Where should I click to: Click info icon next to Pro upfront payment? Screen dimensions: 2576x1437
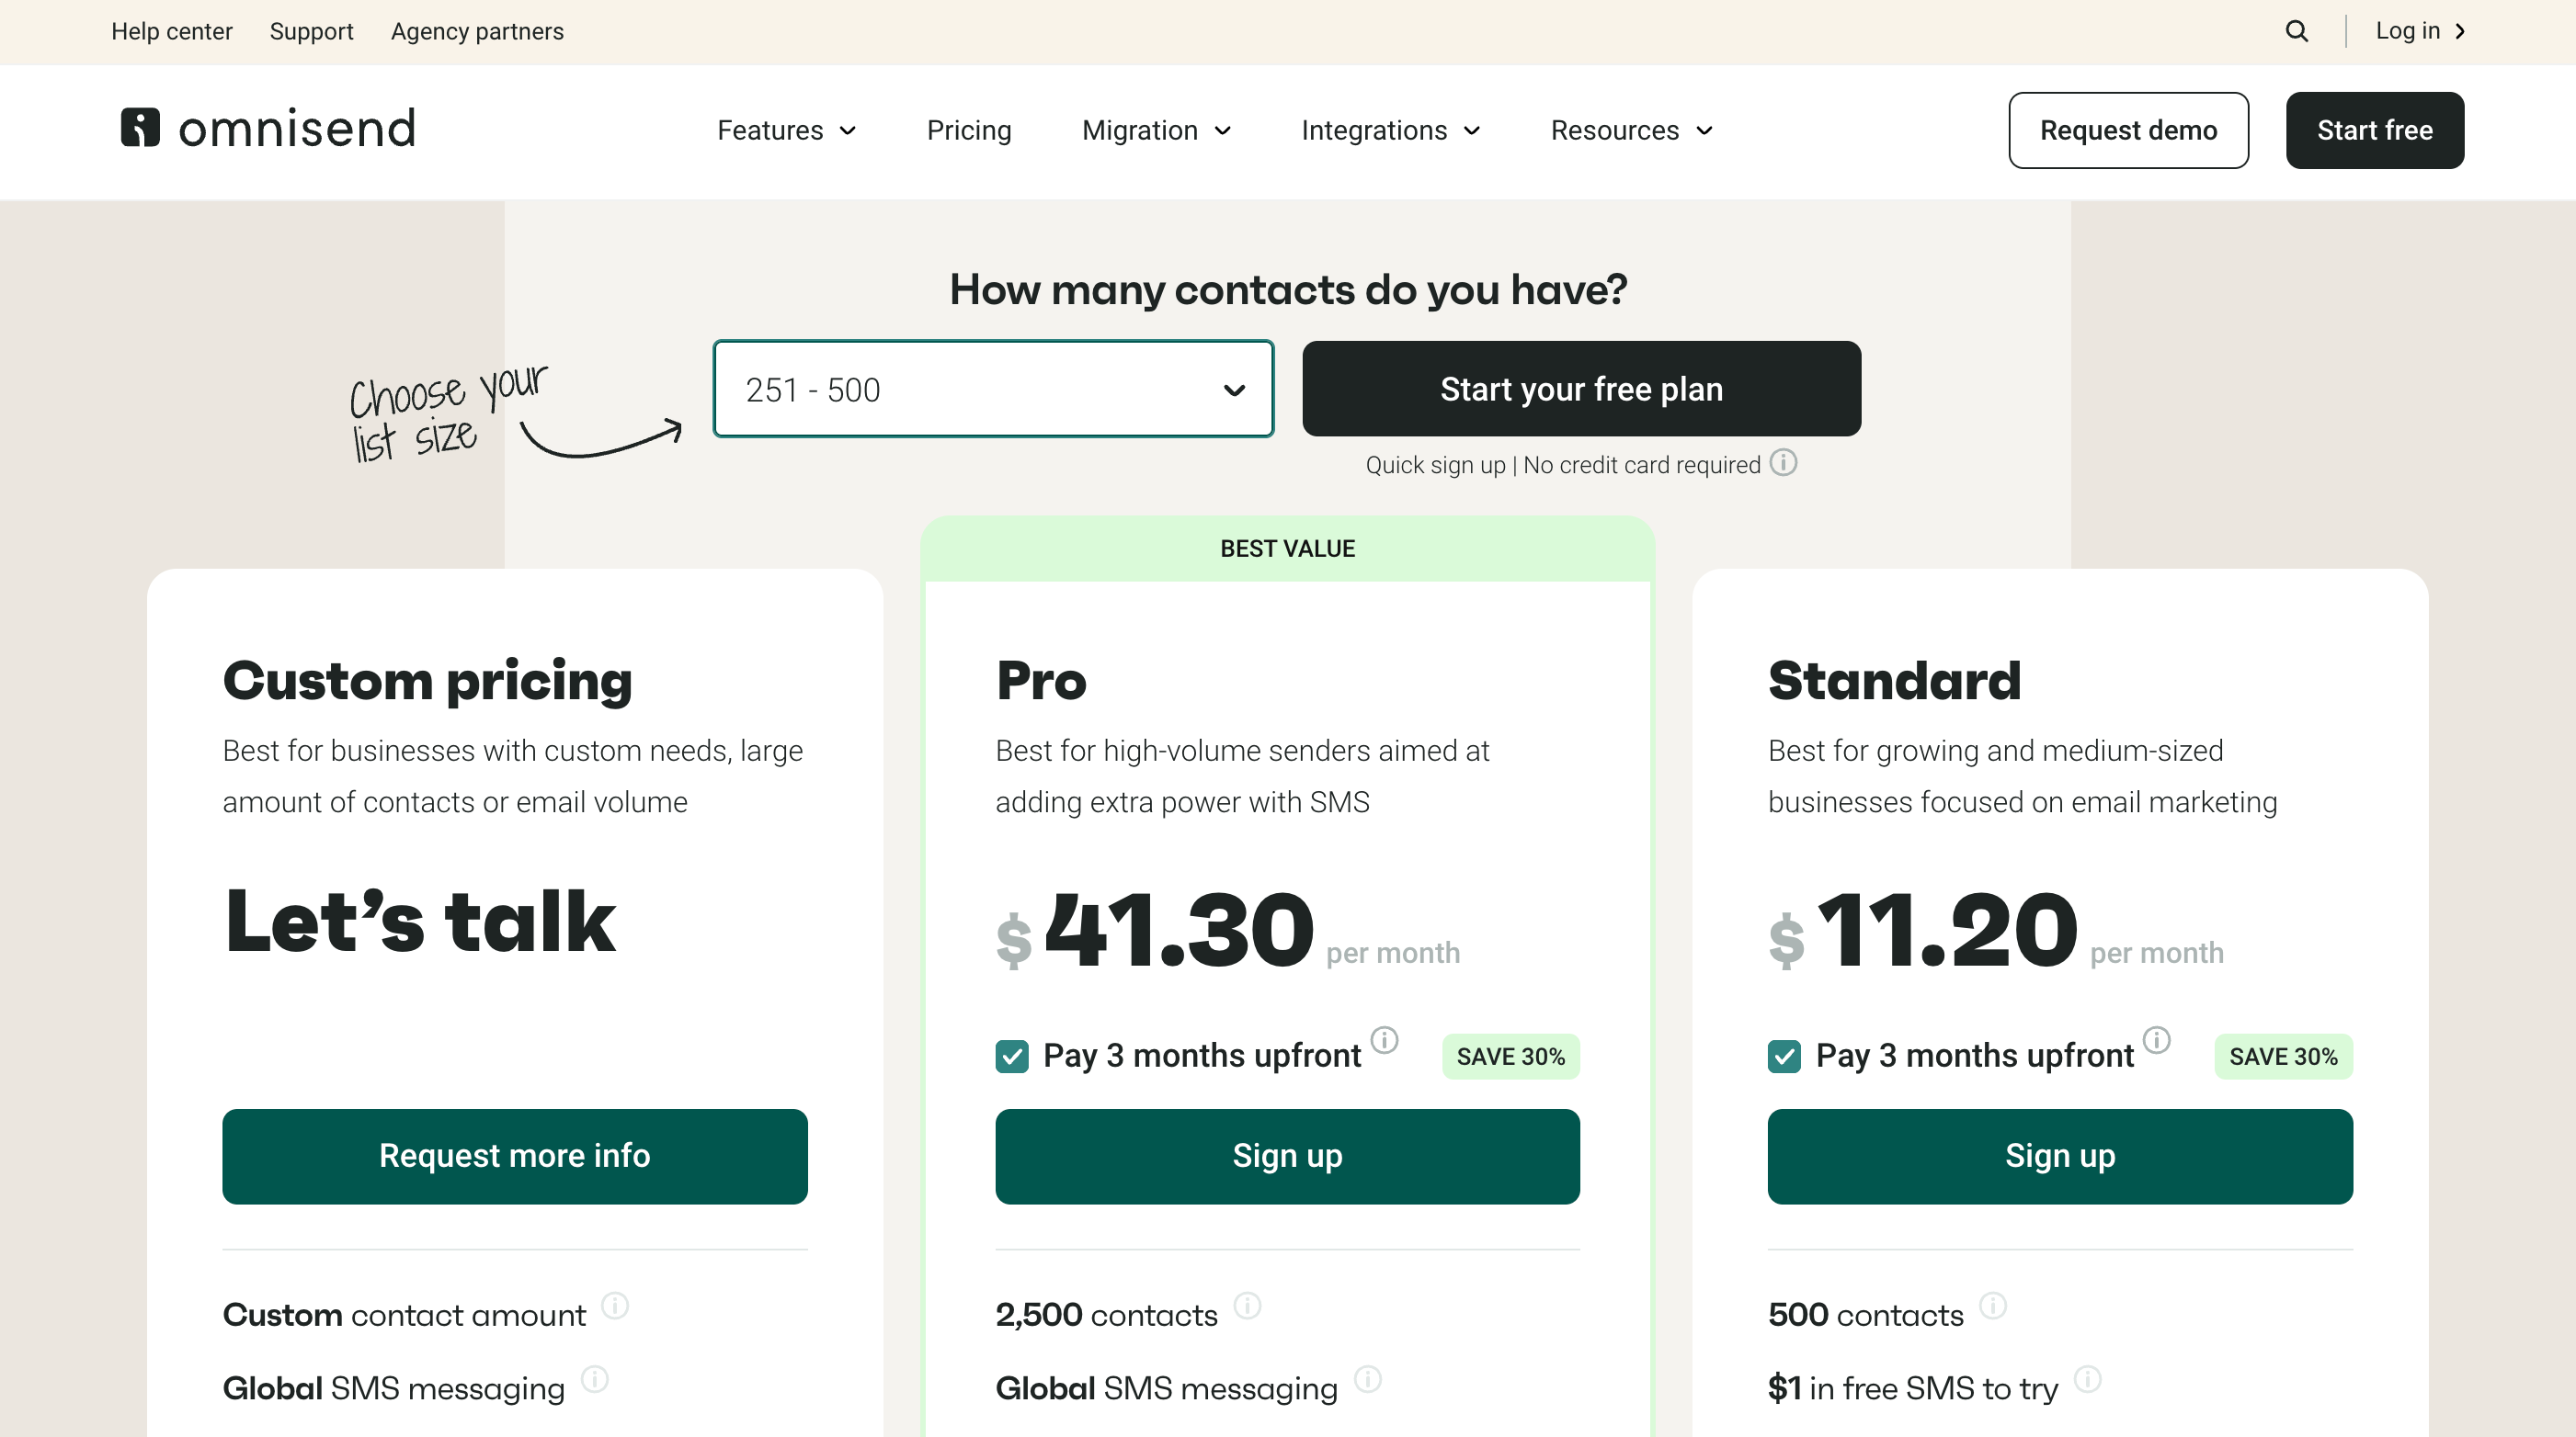(1384, 1040)
